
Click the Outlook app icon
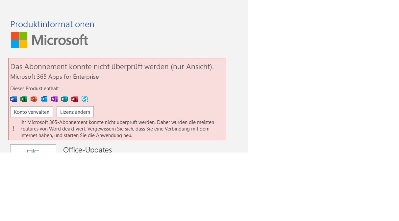pyautogui.click(x=44, y=99)
